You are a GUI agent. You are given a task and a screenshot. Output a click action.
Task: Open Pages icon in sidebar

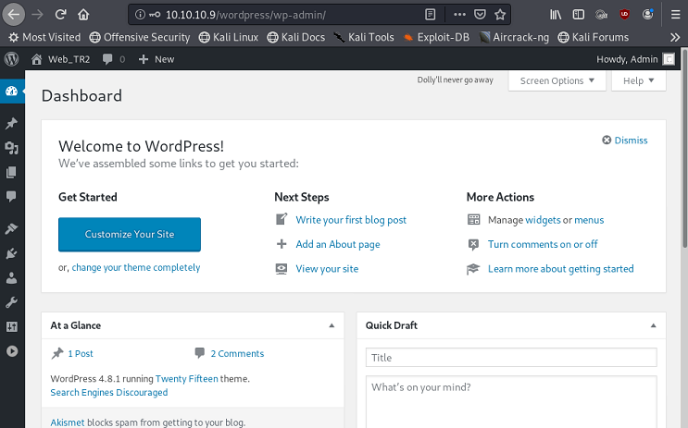point(11,172)
